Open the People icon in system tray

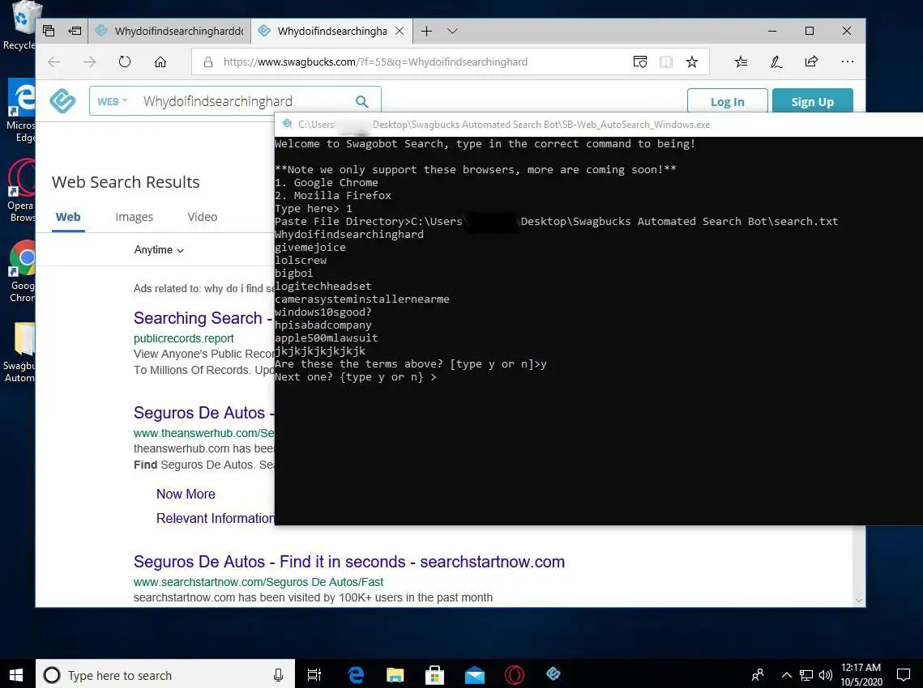pos(758,674)
